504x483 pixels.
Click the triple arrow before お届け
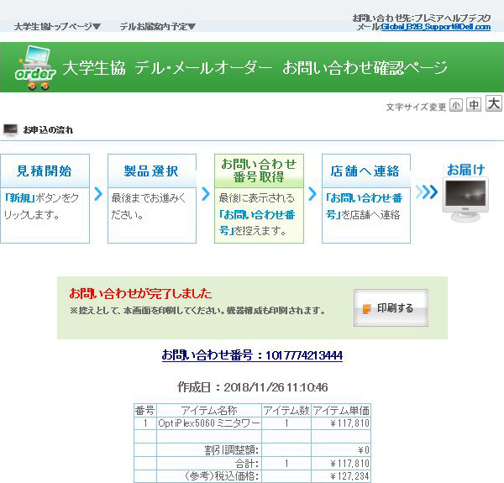[x=427, y=192]
